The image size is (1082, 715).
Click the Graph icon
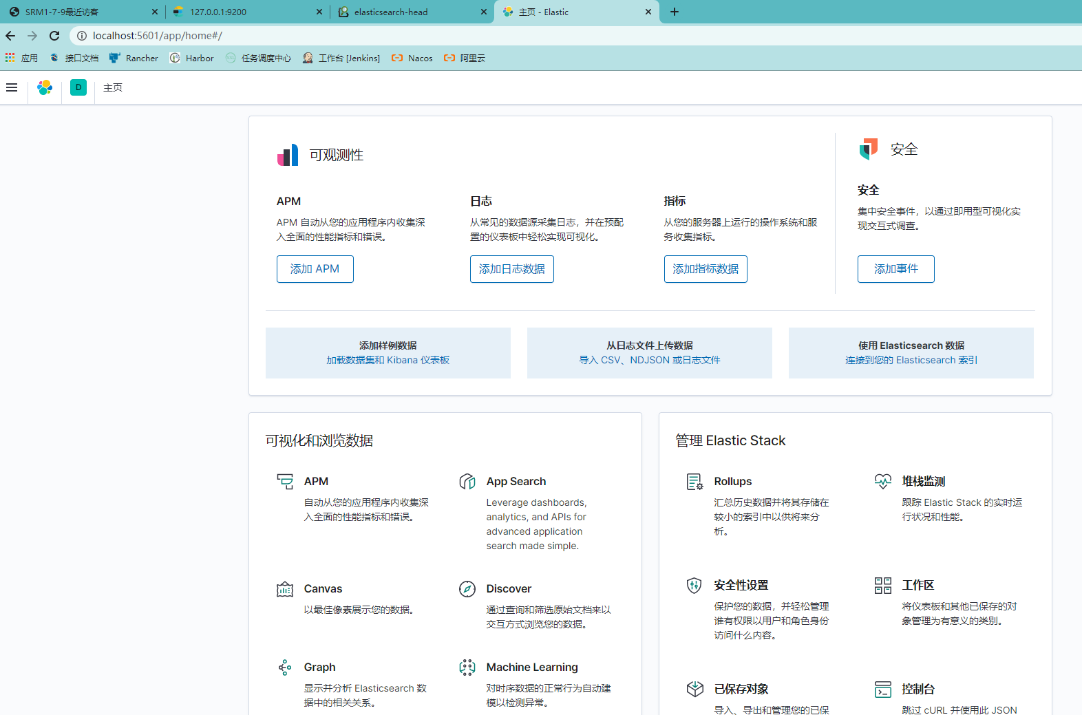pyautogui.click(x=285, y=668)
